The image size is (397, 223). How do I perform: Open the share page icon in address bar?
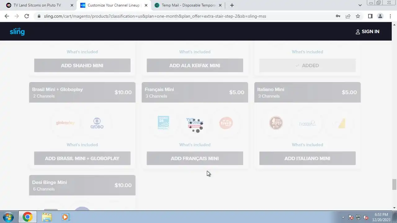point(348,16)
